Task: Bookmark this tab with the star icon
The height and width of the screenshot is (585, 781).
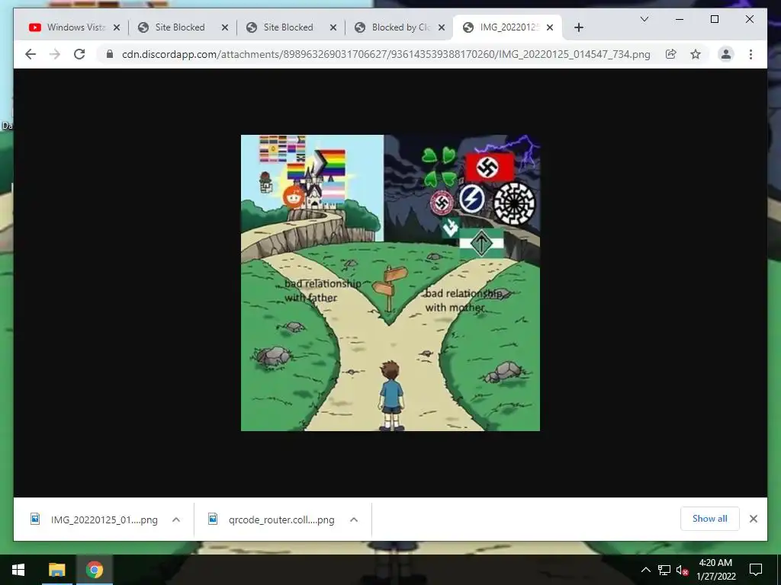Action: (696, 54)
